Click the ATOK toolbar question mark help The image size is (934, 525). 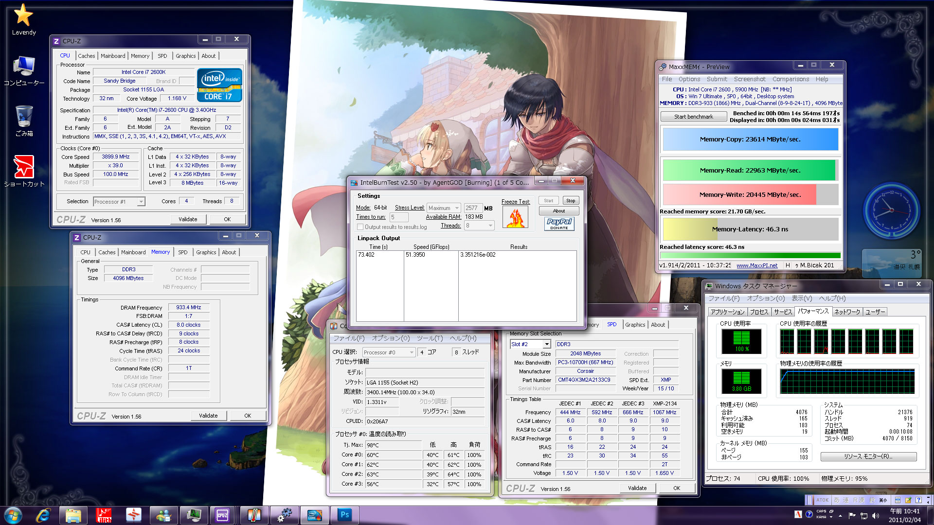click(918, 500)
